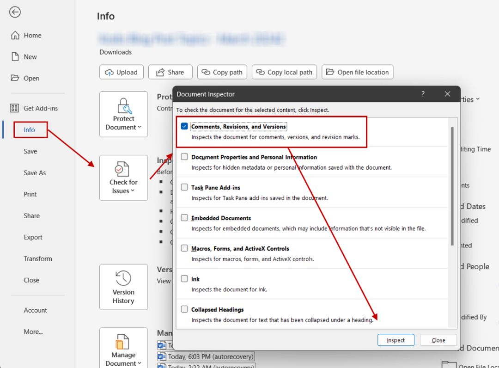Click the Share icon

coord(161,72)
